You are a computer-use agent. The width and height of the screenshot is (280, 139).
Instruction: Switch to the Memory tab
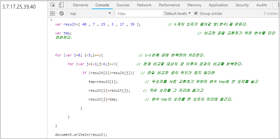coord(194,5)
